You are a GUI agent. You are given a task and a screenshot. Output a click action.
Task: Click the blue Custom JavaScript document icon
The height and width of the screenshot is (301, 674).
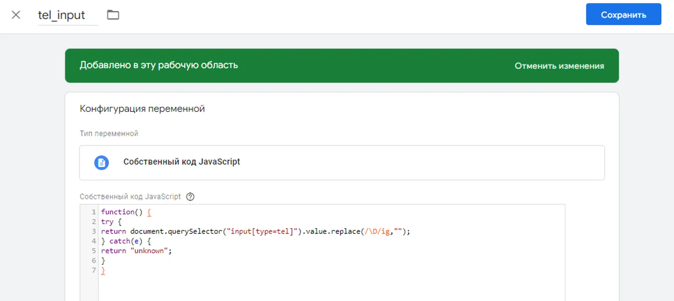point(102,163)
